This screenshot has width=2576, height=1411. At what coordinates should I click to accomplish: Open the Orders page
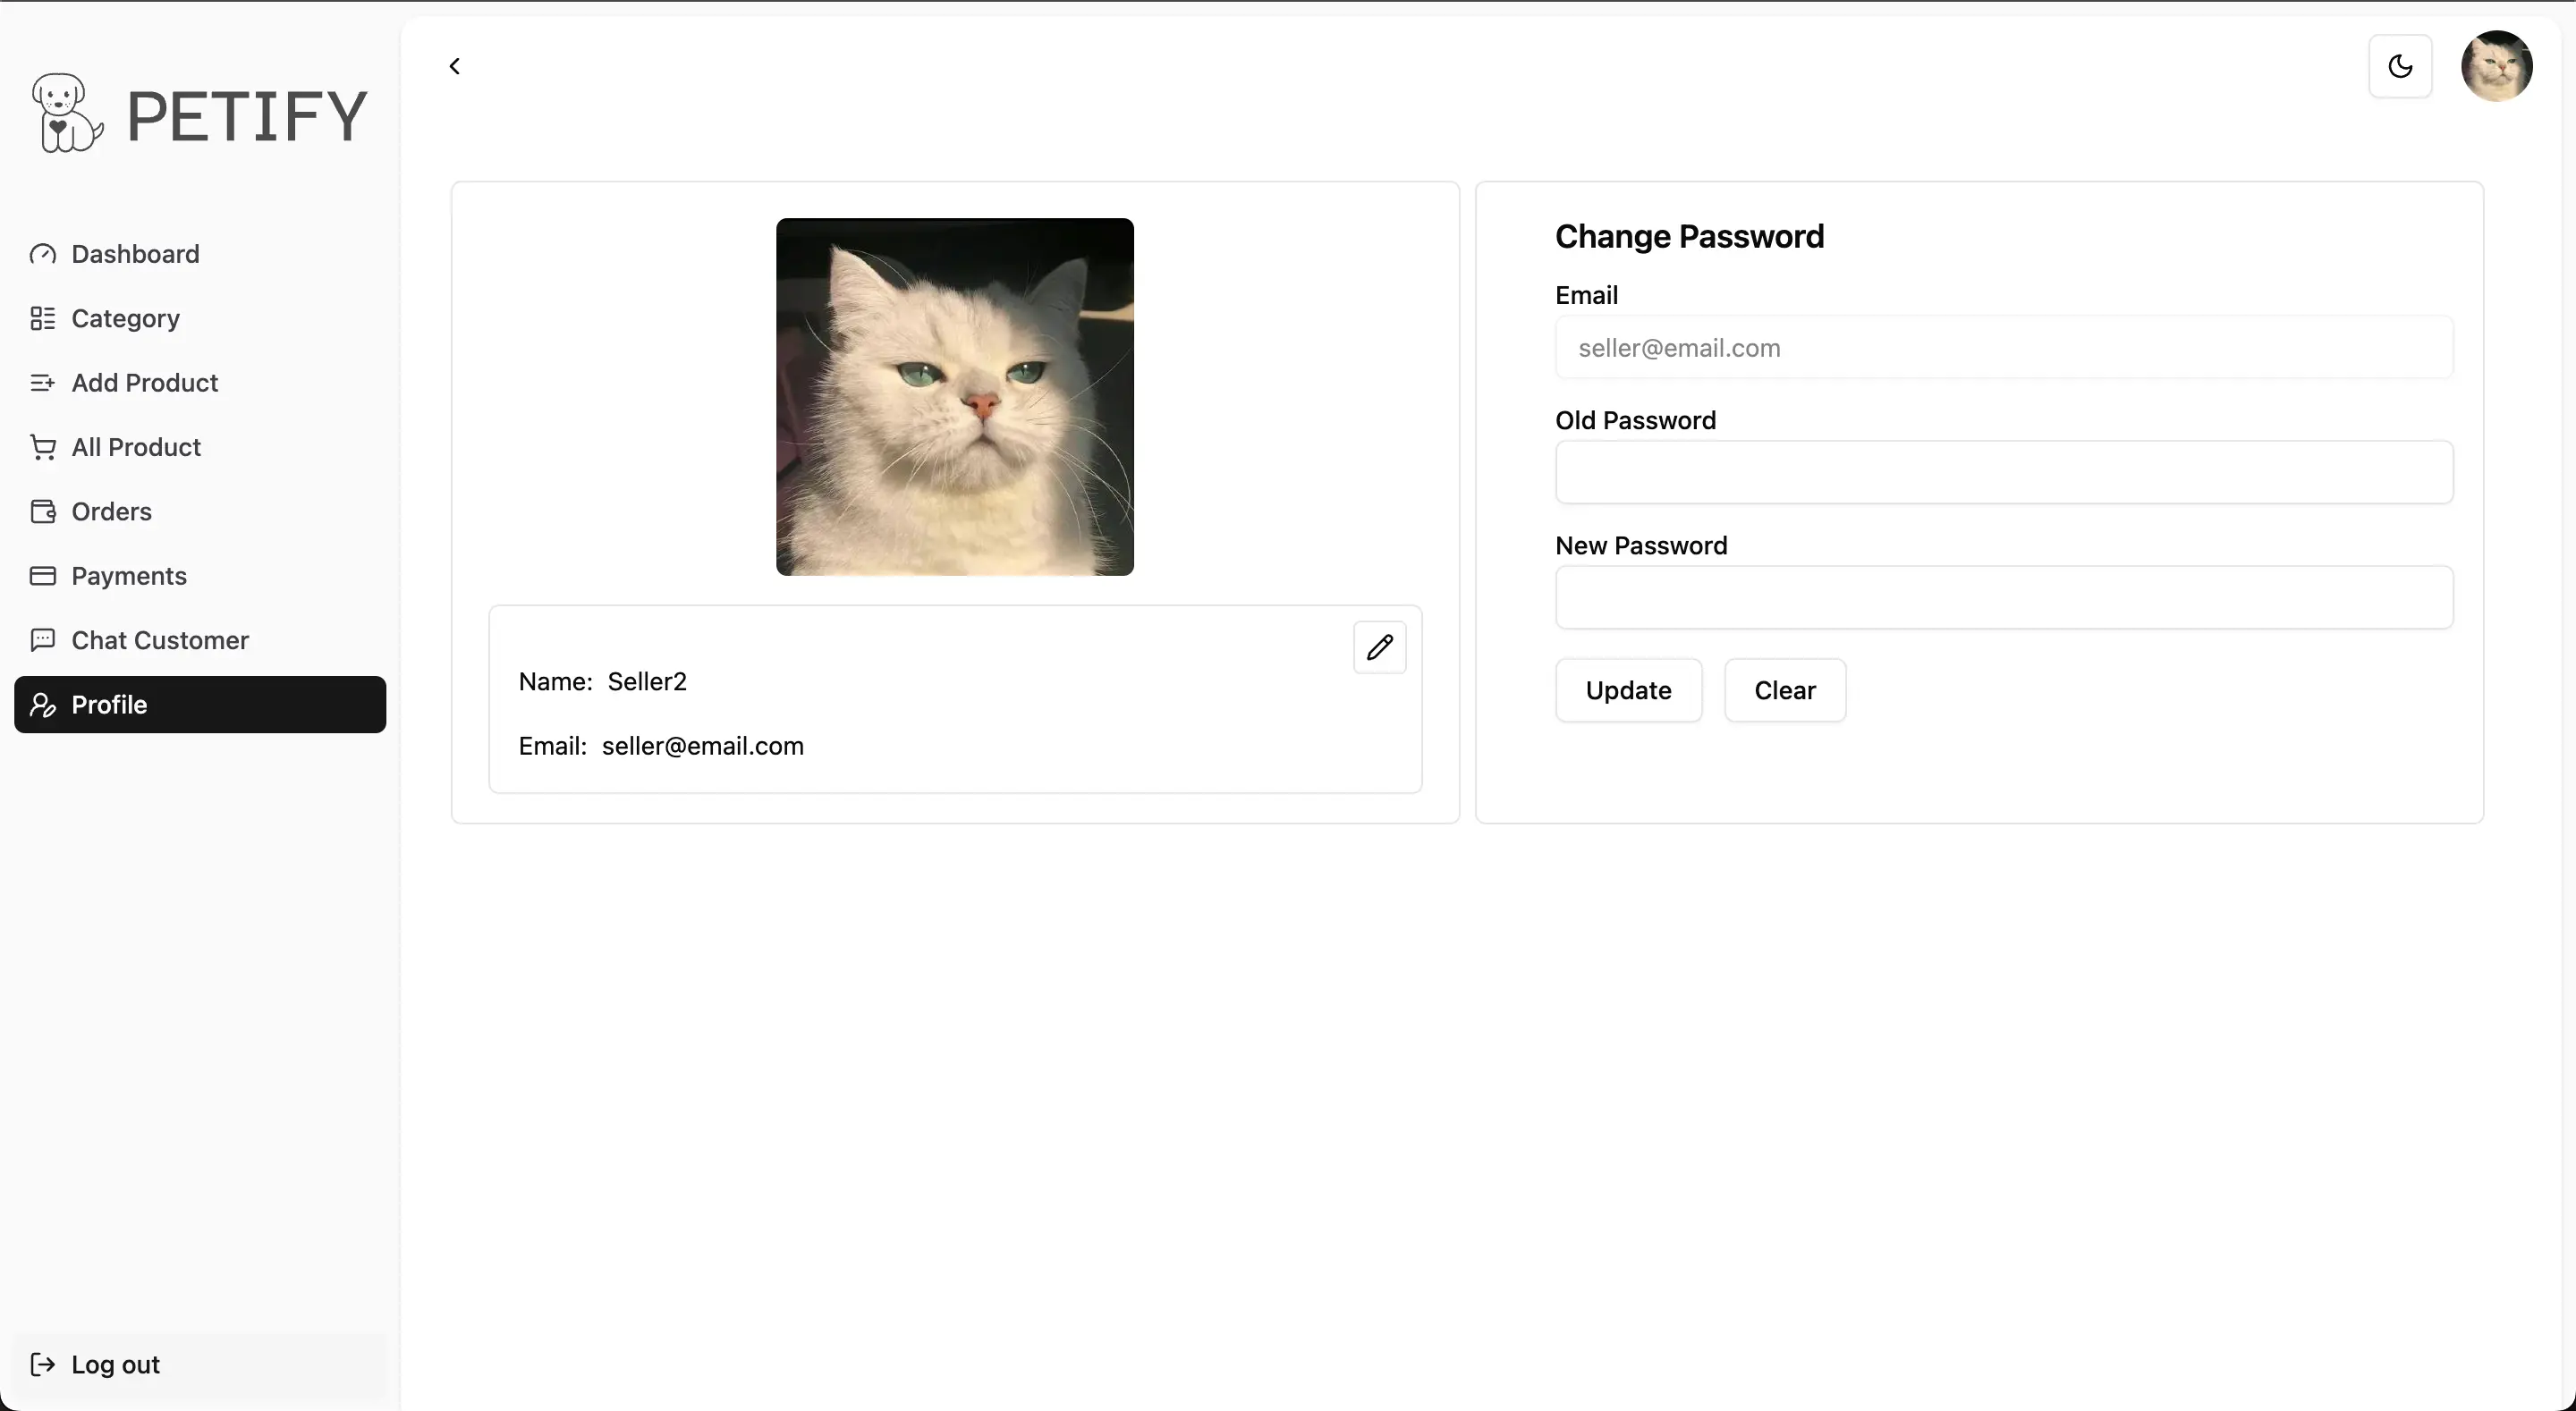111,512
